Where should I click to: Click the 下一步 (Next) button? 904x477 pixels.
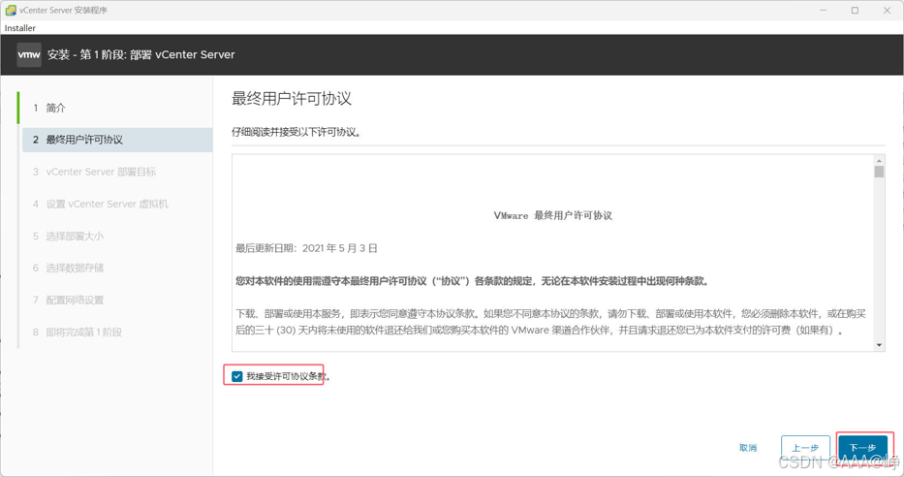coord(862,448)
